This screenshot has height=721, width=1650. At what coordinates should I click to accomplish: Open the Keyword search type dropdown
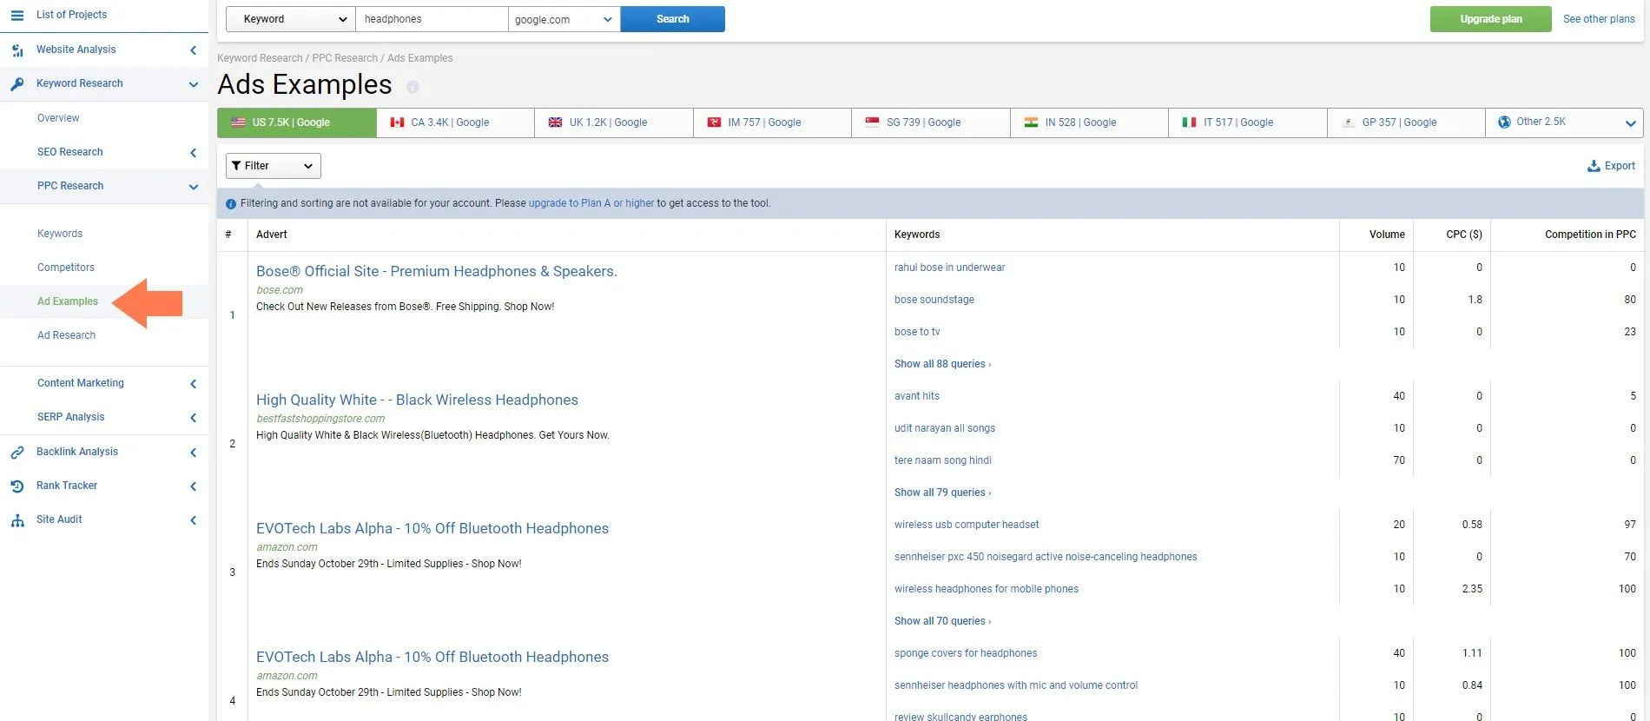[x=290, y=19]
